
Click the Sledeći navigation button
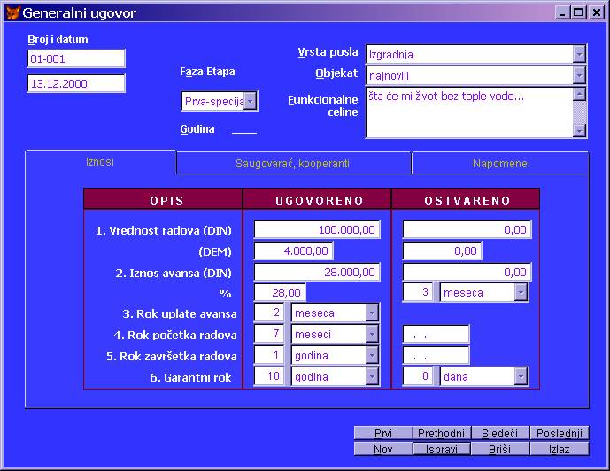coord(499,433)
